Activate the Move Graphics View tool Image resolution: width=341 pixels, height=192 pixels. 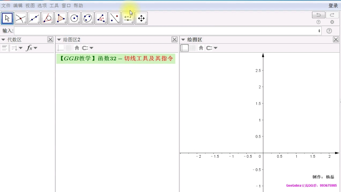point(141,18)
